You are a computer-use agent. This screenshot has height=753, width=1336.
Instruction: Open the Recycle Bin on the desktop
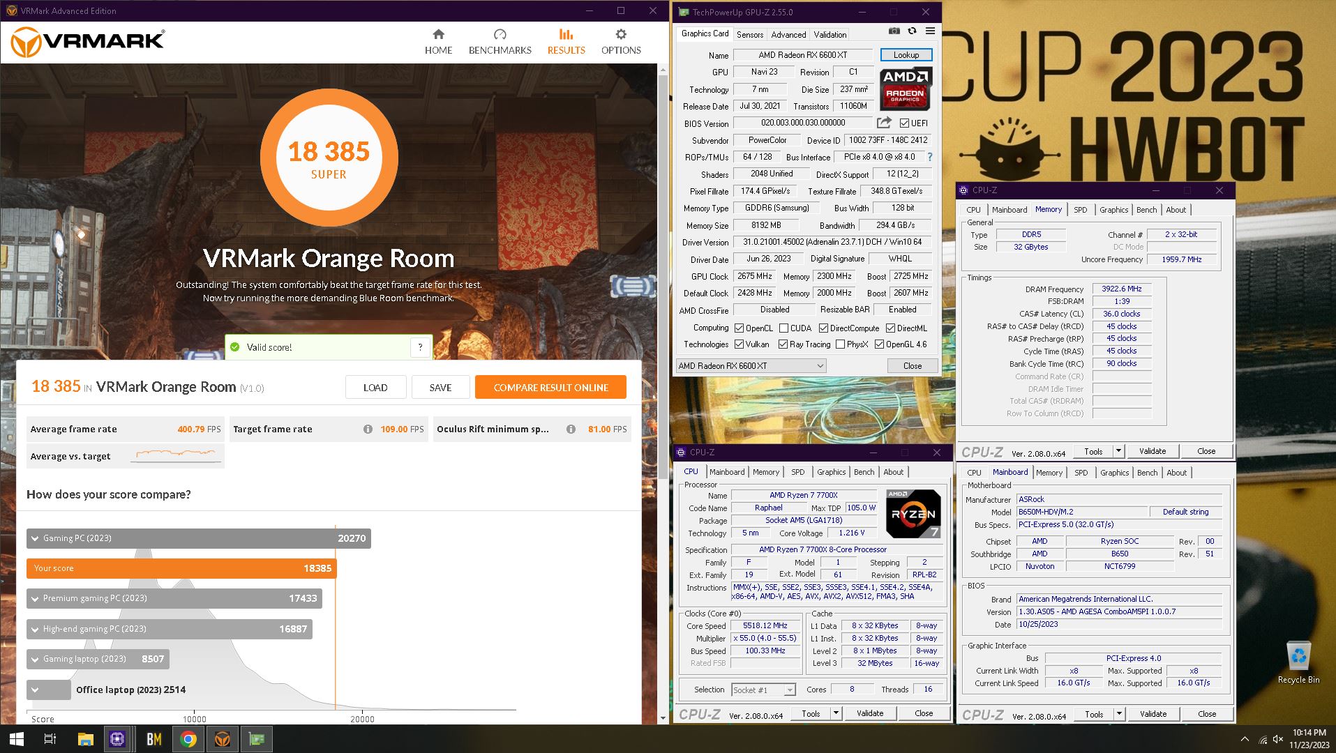point(1298,662)
